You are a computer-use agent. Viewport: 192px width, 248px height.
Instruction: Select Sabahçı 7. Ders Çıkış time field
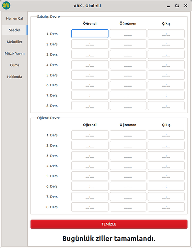click(x=166, y=95)
